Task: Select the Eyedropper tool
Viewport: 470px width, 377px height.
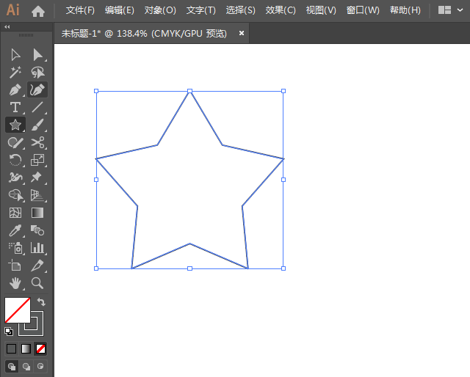Action: tap(15, 230)
